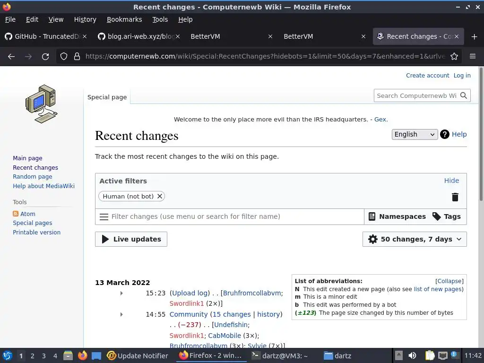Viewport: 484px width, 363px height.
Task: Hide the Active filters panel
Action: 451,181
